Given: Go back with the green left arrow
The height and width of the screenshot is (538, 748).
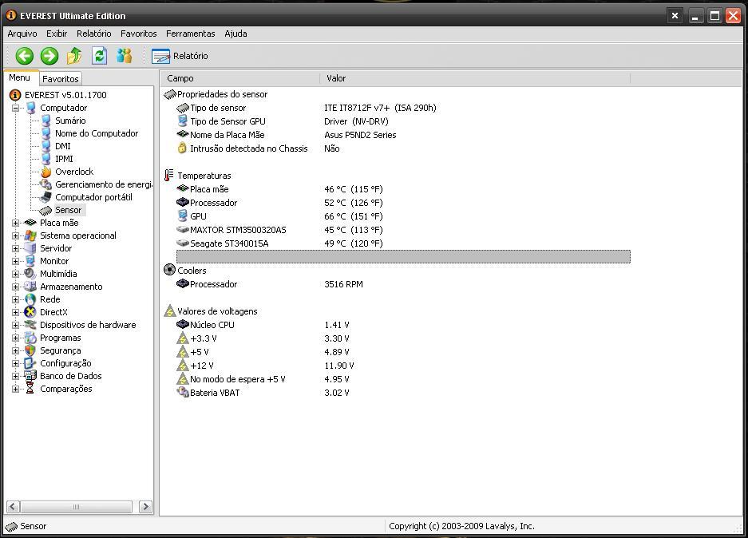Looking at the screenshot, I should (24, 56).
